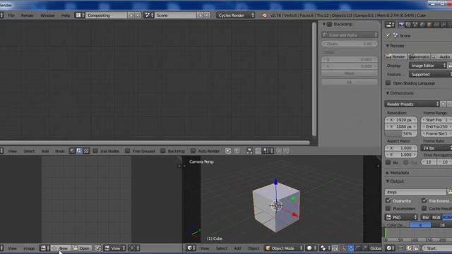Toggle Open Shading Language checkbox

pyautogui.click(x=388, y=83)
